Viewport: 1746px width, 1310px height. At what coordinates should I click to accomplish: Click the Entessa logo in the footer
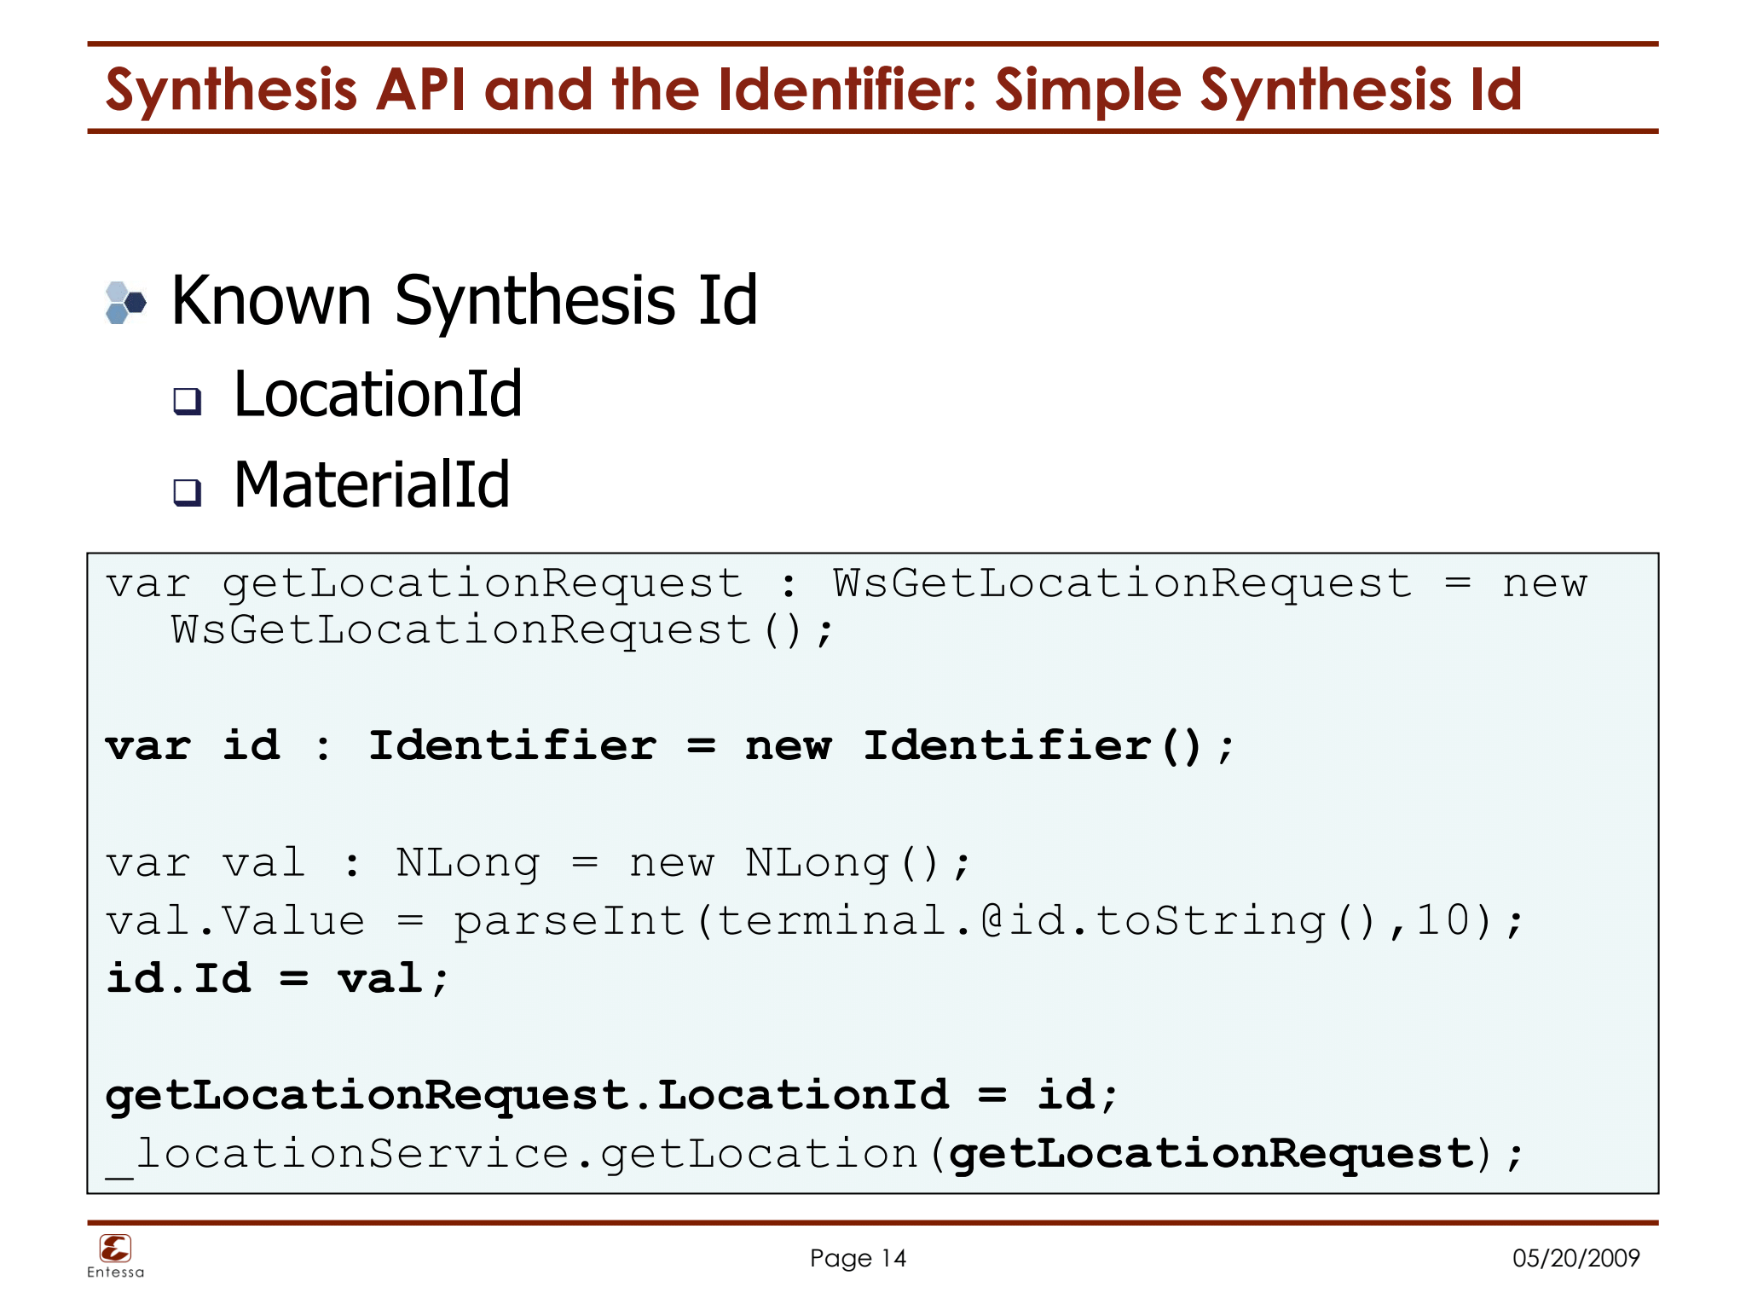click(115, 1249)
